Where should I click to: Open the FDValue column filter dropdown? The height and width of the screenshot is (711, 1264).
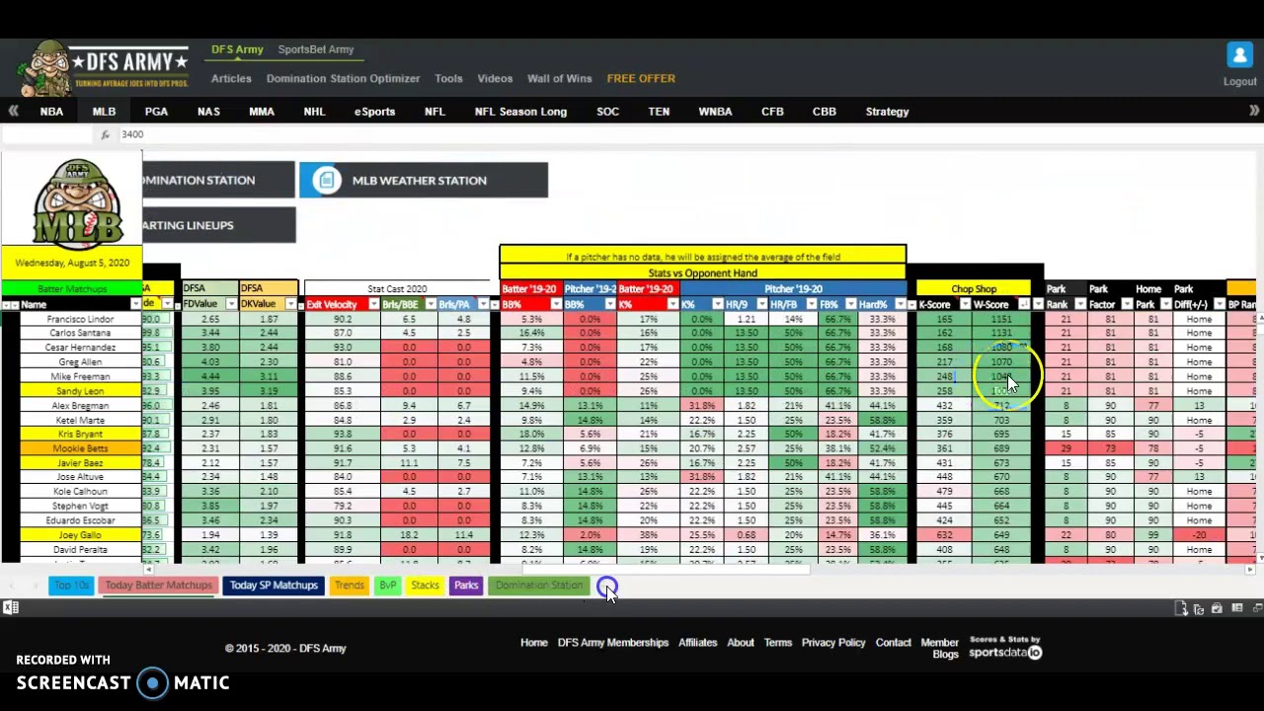click(x=231, y=304)
